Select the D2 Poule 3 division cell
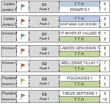This screenshot has width=111, height=104. point(44,51)
